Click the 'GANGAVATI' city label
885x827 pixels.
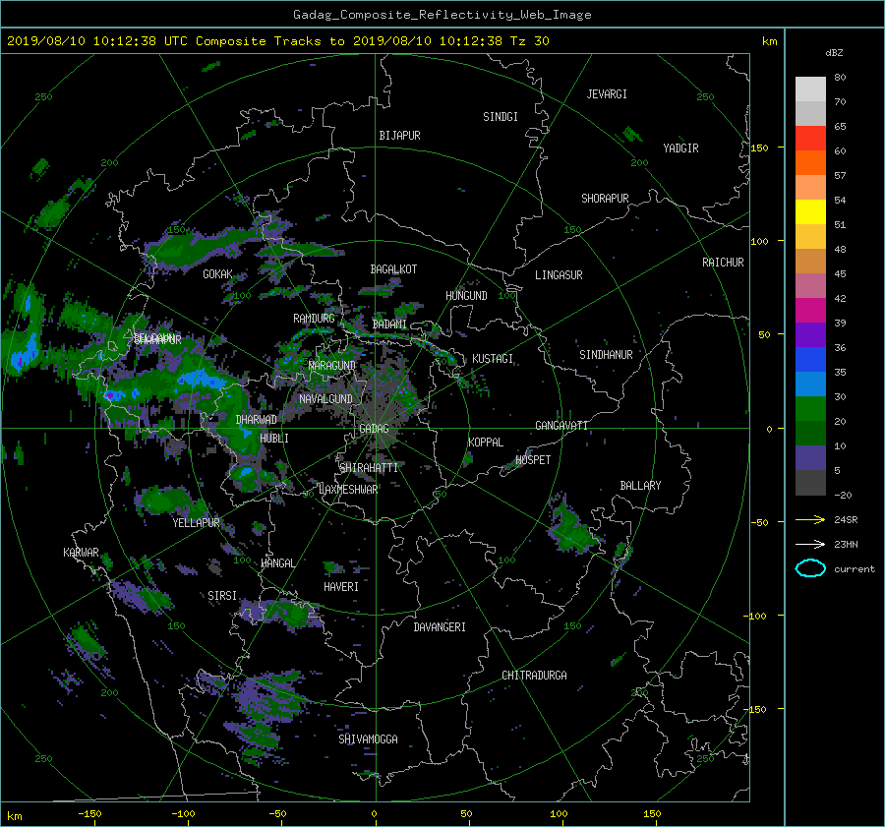coord(561,426)
